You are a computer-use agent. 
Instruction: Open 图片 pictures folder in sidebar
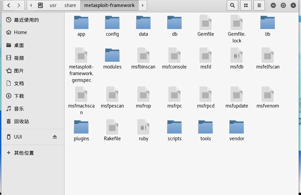[x=33, y=71]
